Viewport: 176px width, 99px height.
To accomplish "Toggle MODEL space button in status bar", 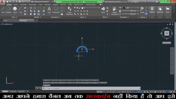I will (100, 92).
